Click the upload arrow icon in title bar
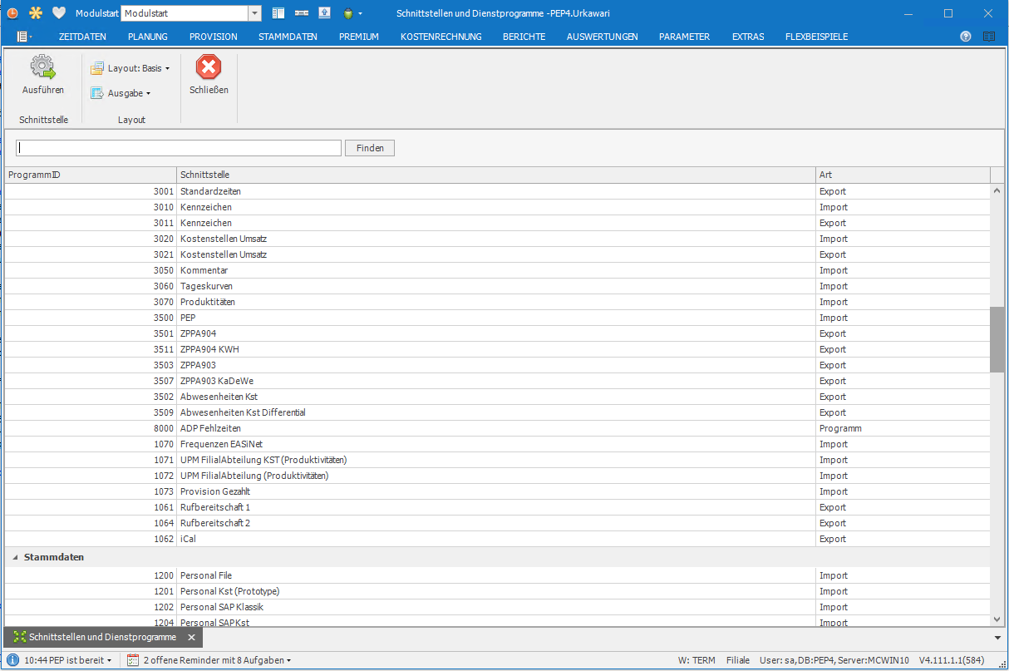The image size is (1009, 671). coord(324,13)
